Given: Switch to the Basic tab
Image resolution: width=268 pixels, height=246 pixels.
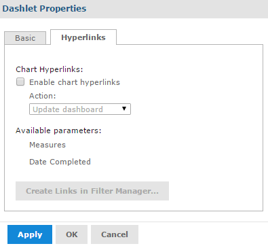Looking at the screenshot, I should 25,38.
